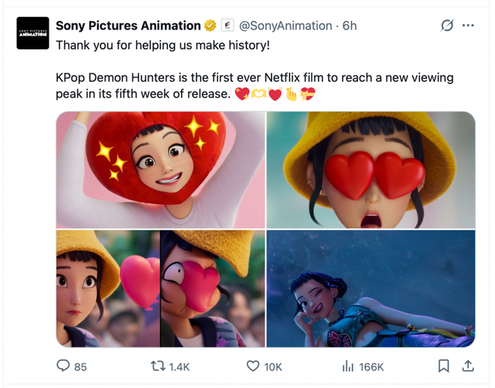Open the image of winking girl lying down
Screen dimensions: 495x388
click(x=370, y=288)
